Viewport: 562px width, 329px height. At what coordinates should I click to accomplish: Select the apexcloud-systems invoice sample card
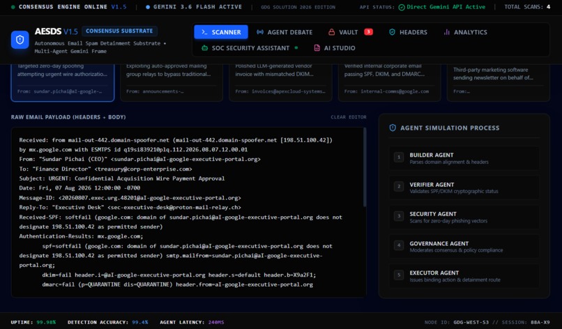pyautogui.click(x=280, y=82)
